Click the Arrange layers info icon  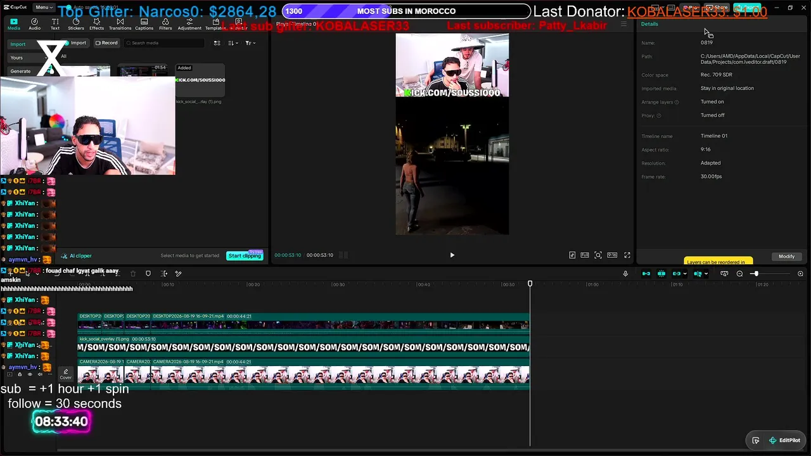(x=677, y=102)
